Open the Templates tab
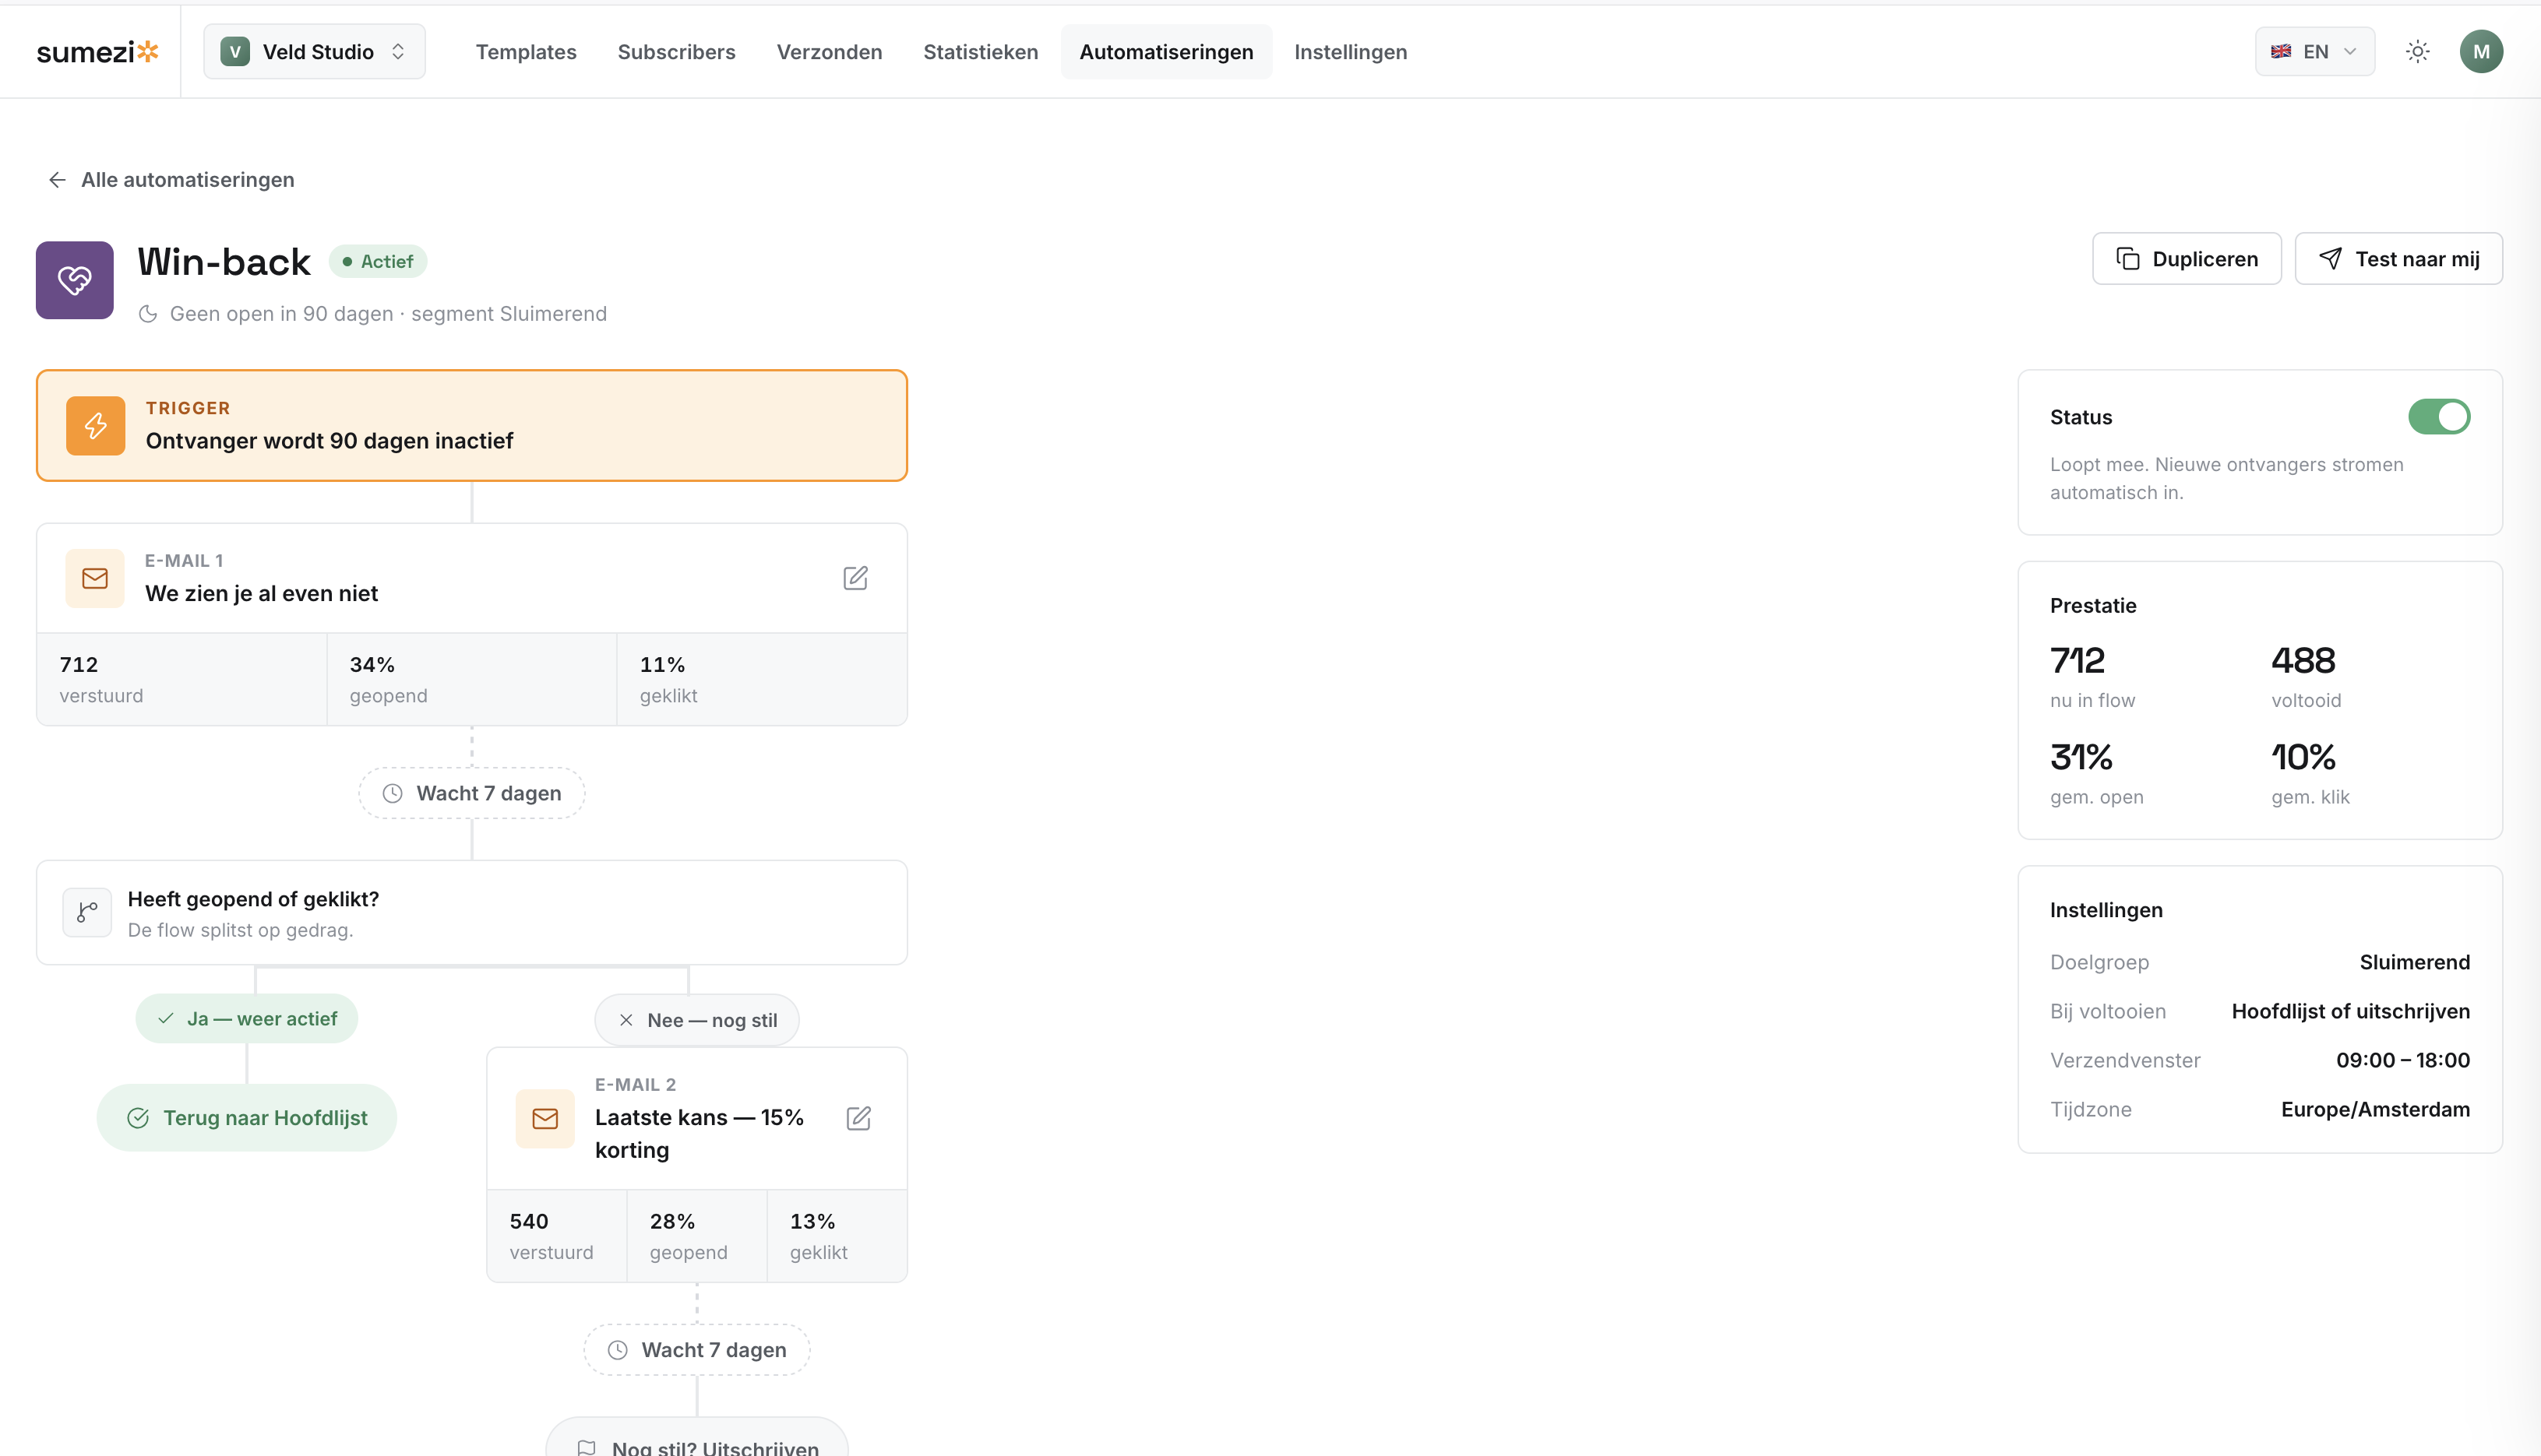Screen dimensions: 2541x1456 pyautogui.click(x=525, y=51)
